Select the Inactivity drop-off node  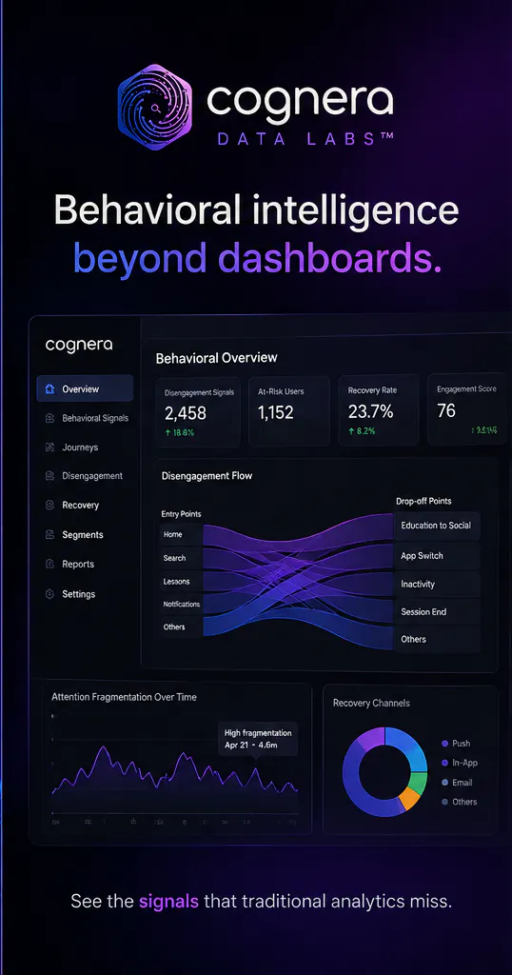(x=437, y=584)
